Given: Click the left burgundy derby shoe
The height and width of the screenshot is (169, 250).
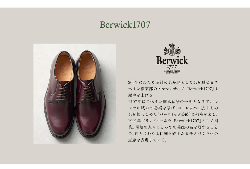Looking at the screenshot, I should click(x=60, y=95).
